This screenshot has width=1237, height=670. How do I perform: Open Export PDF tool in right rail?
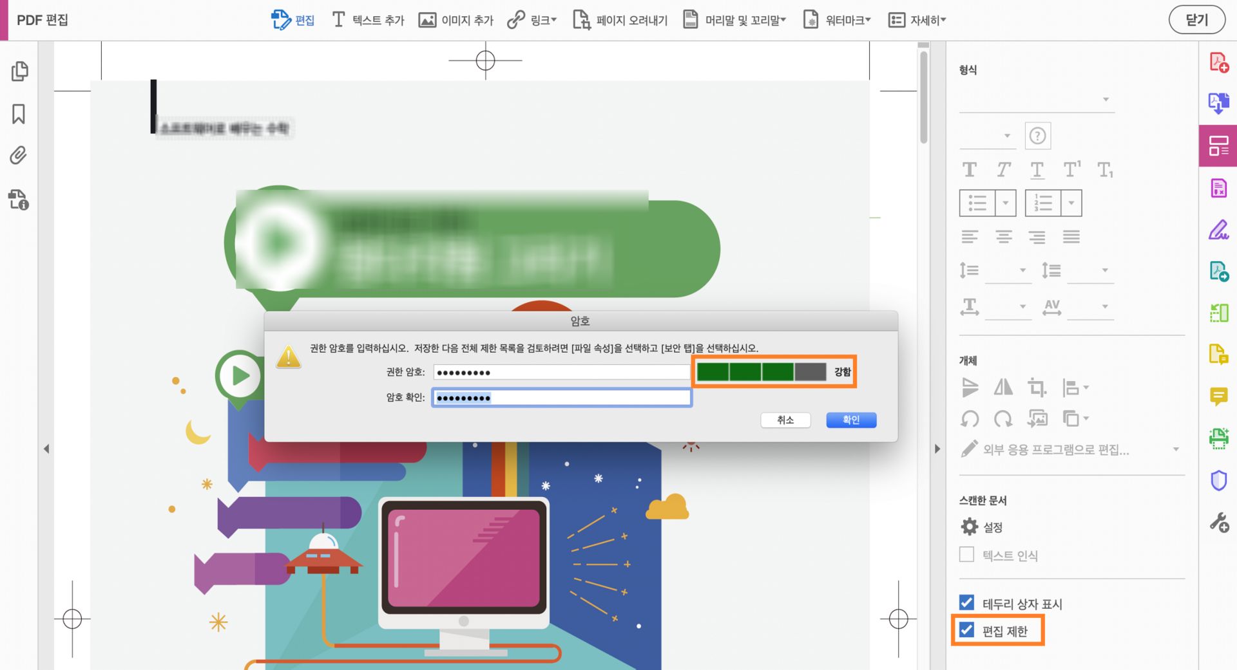pyautogui.click(x=1218, y=103)
